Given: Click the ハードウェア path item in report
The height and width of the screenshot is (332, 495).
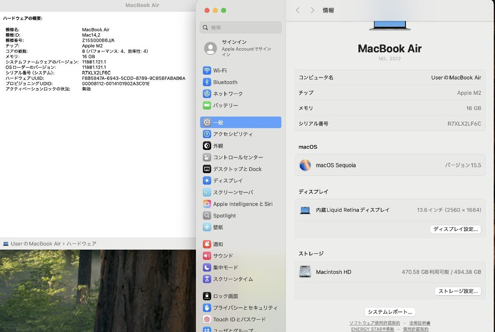Looking at the screenshot, I should pos(81,244).
